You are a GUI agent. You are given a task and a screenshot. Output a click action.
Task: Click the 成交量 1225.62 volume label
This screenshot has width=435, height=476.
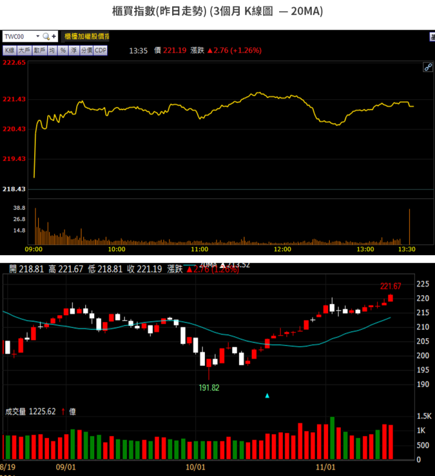click(x=30, y=412)
